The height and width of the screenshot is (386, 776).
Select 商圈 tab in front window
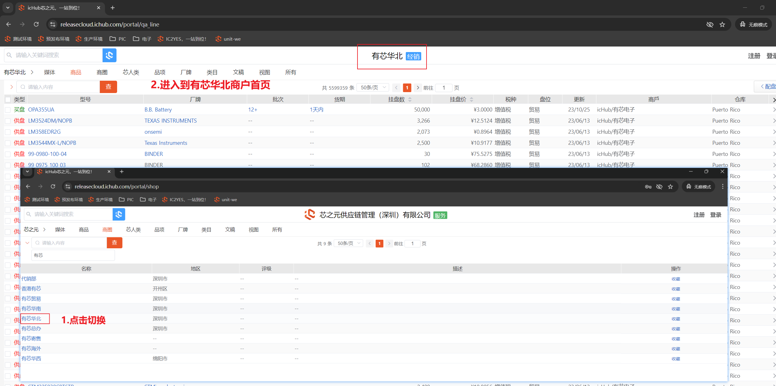[107, 230]
